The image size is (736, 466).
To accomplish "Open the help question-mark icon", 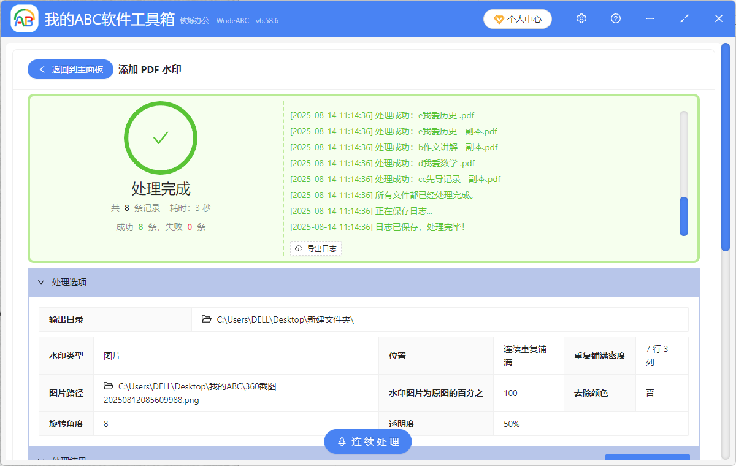I will tap(615, 18).
